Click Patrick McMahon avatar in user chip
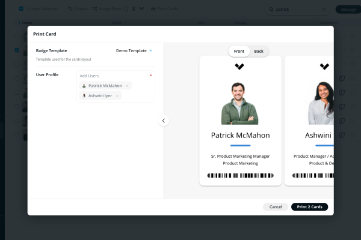 click(x=84, y=86)
